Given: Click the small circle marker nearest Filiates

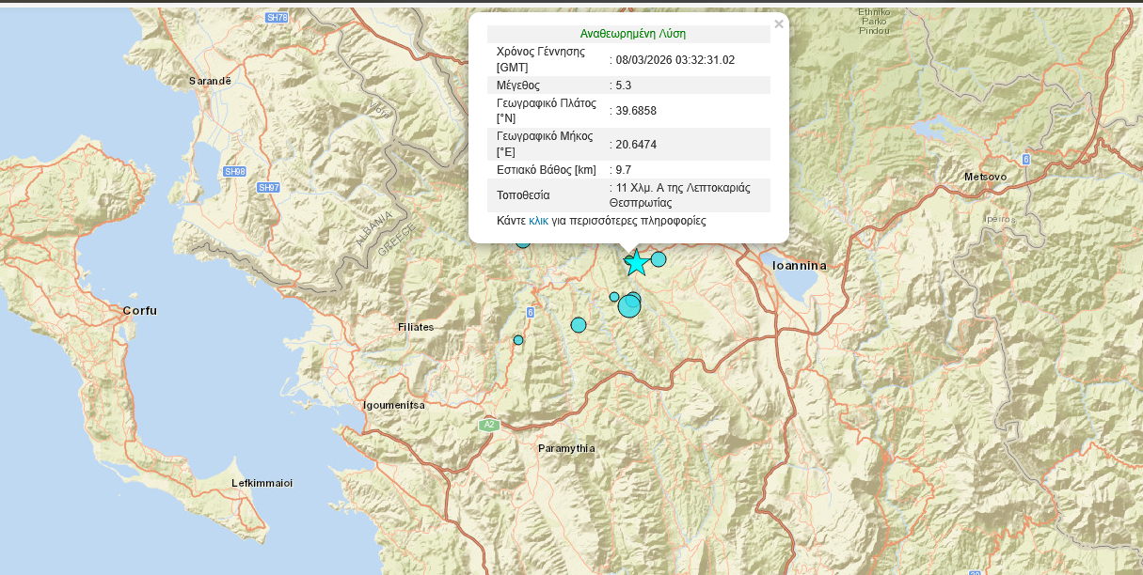Looking at the screenshot, I should [518, 340].
